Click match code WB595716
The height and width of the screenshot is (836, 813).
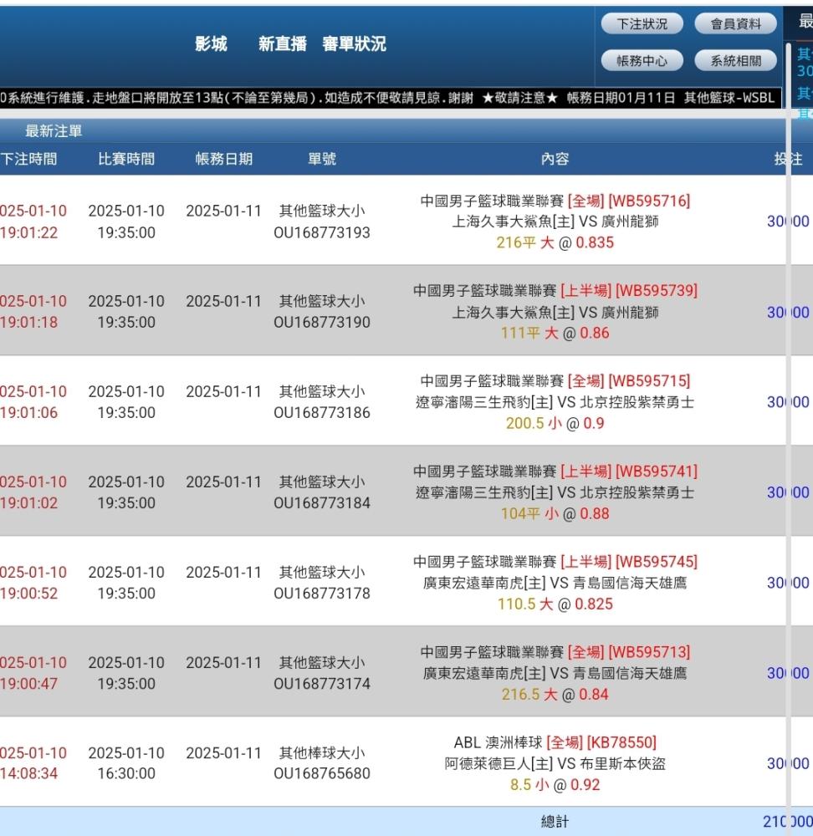[649, 201]
